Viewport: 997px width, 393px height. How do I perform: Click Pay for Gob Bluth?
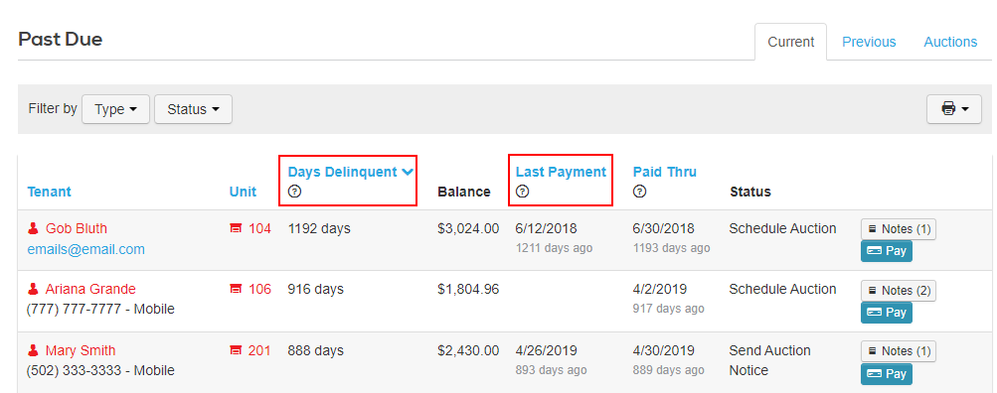(x=887, y=251)
